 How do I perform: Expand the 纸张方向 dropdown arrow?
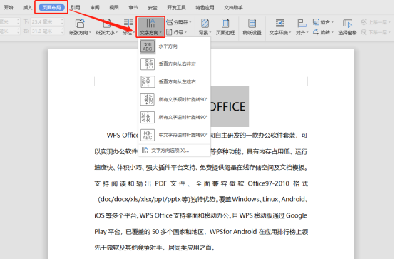pyautogui.click(x=90, y=33)
